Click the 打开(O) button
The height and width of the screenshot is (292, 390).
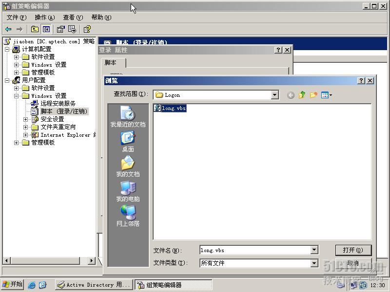point(353,250)
